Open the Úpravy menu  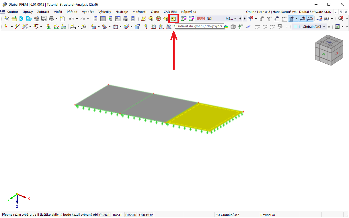click(x=28, y=12)
